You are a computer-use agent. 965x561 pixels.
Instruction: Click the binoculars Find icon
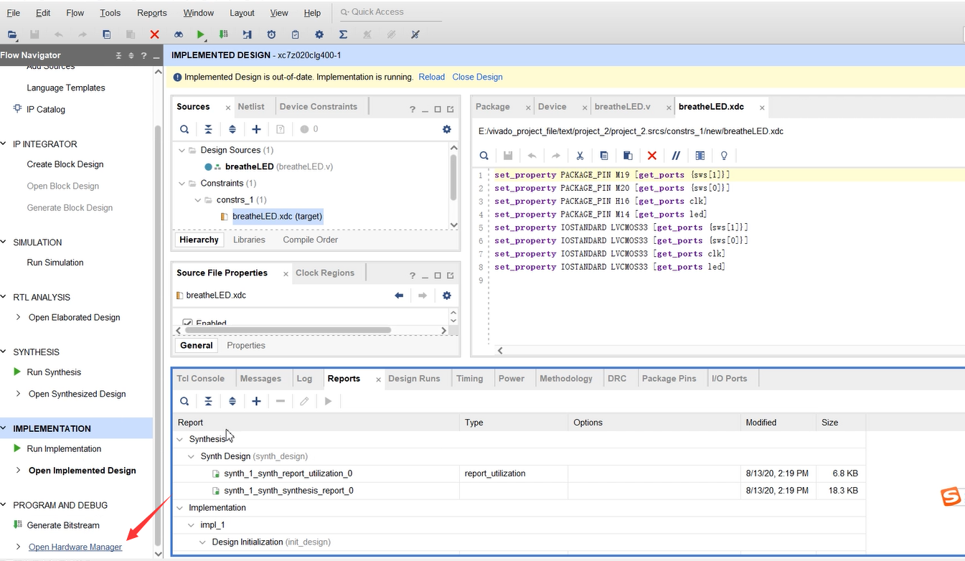tap(178, 34)
